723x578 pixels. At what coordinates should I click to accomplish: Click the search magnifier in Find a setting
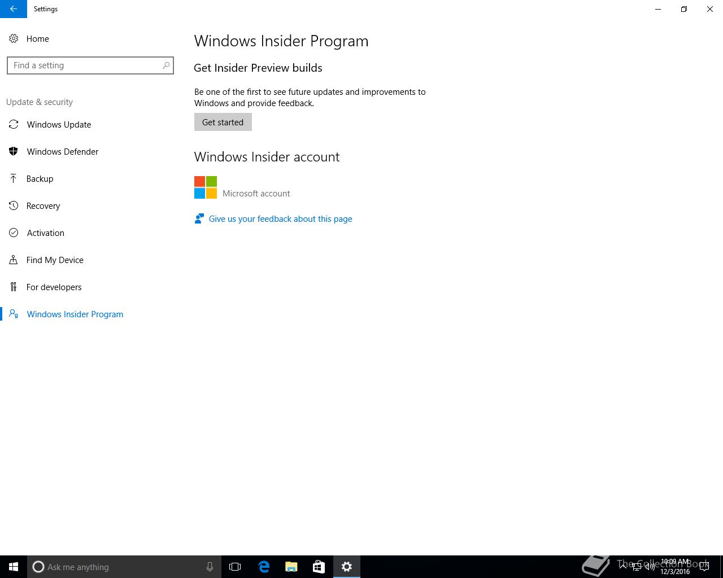tap(166, 65)
